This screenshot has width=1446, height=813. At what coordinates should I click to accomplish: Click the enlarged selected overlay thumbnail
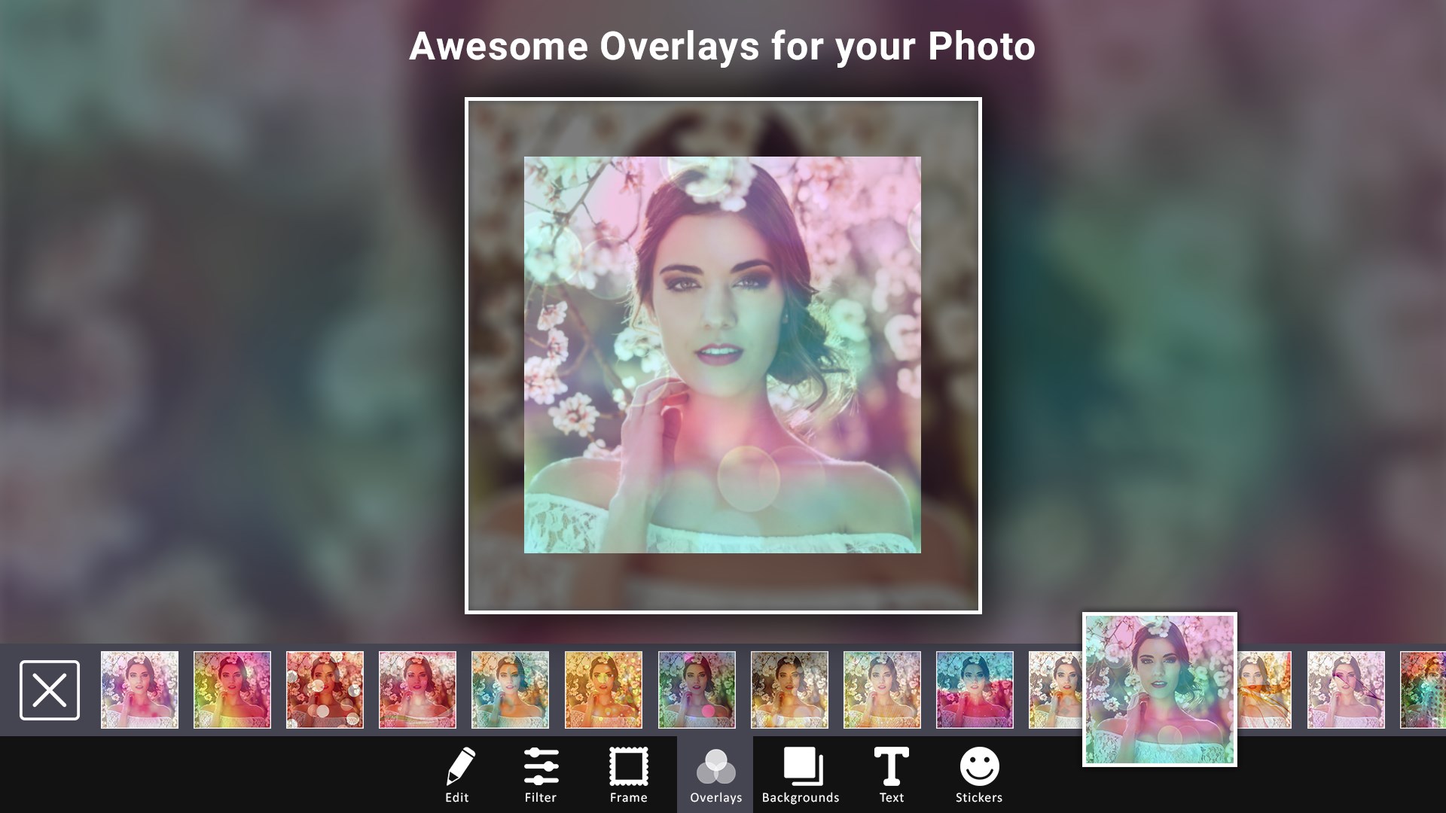pos(1160,690)
